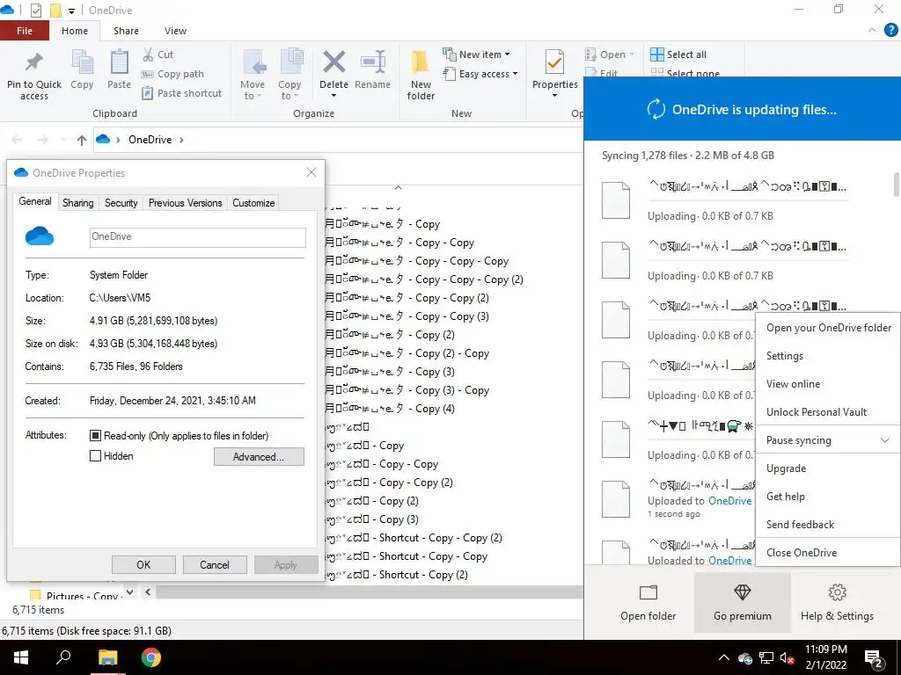Open the Windows Start menu
The image size is (901, 675).
tap(21, 657)
